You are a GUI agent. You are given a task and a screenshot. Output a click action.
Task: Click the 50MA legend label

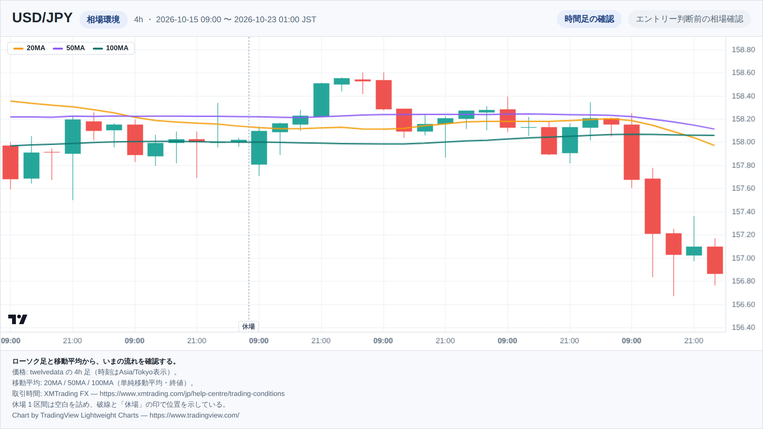76,48
